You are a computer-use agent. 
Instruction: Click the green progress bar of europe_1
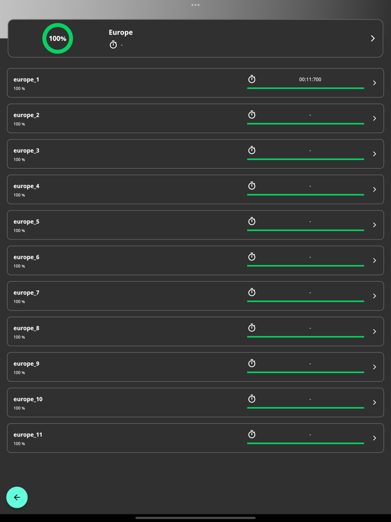click(x=305, y=88)
